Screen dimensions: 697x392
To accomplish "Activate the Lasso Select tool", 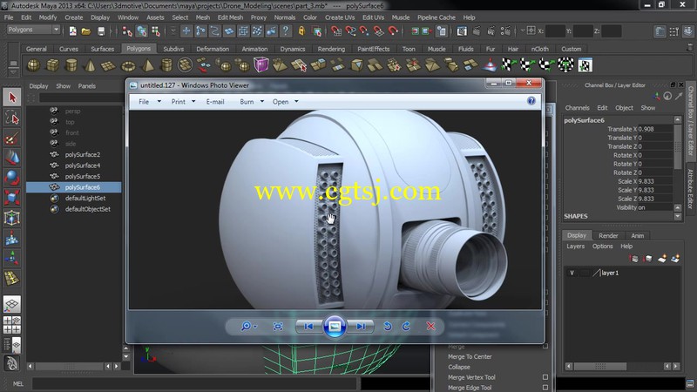I will click(x=12, y=118).
